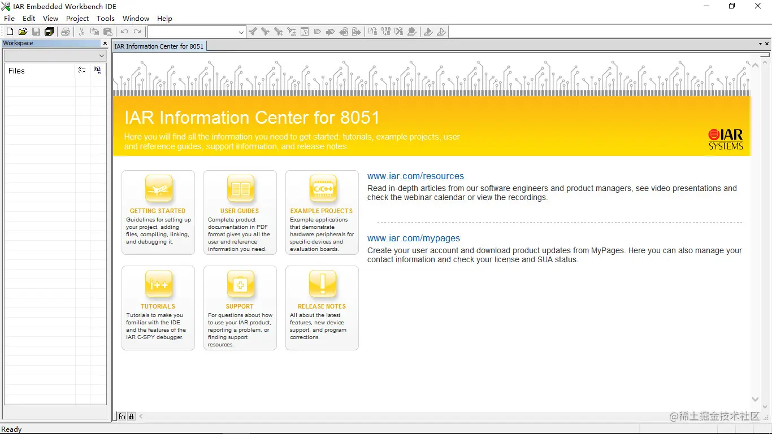This screenshot has height=434, width=772.
Task: Open the Edit menu
Action: (29, 19)
